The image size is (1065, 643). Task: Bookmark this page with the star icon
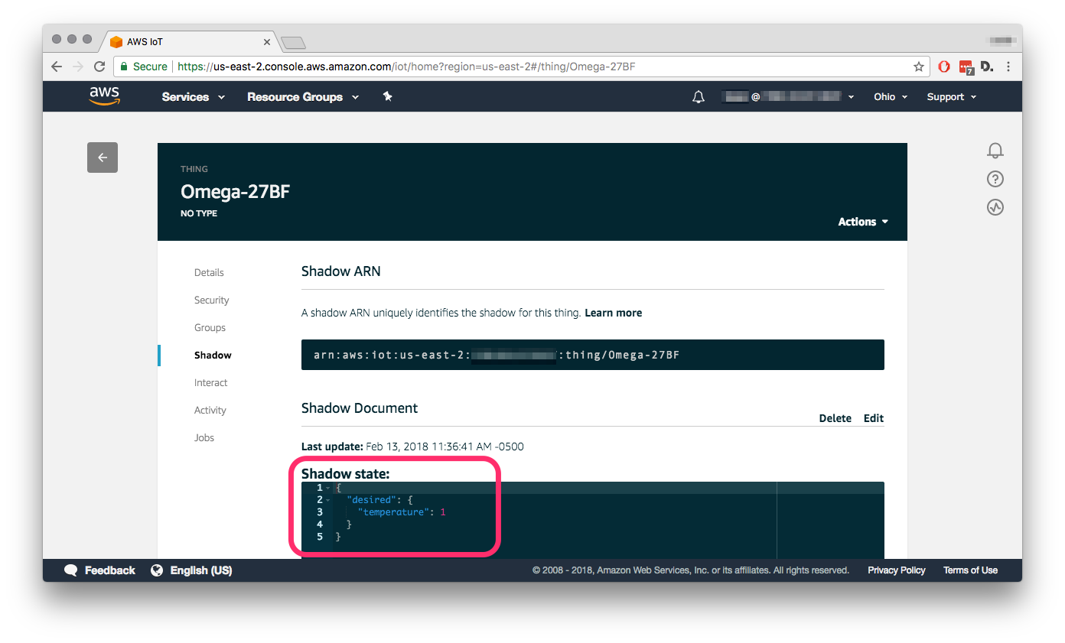919,67
